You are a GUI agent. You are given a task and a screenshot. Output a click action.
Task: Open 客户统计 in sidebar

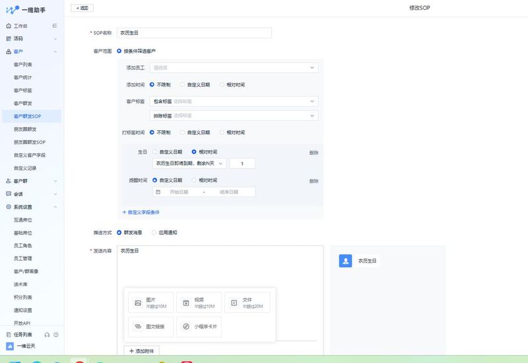tap(23, 77)
